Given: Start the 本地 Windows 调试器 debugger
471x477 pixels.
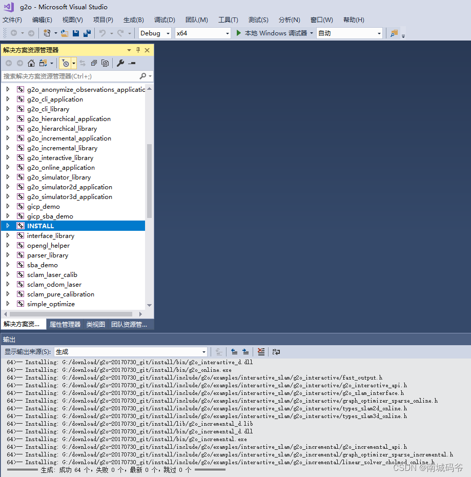Looking at the screenshot, I should click(272, 33).
